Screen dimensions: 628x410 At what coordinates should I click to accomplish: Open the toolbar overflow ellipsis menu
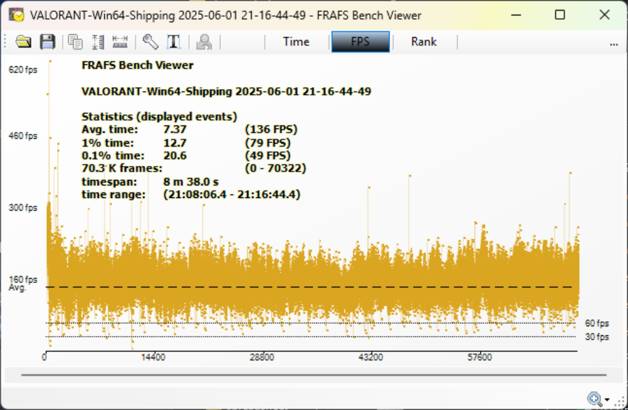tap(613, 44)
